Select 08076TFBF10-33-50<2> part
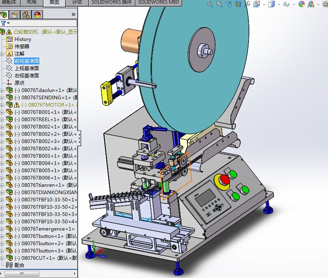This screenshot has height=278, width=328. [45, 207]
